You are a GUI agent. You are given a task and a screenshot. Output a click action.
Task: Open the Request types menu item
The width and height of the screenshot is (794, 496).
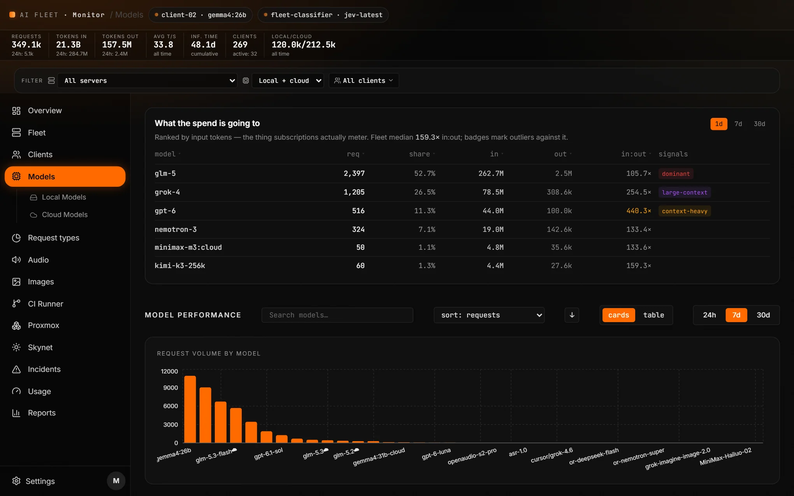point(65,238)
